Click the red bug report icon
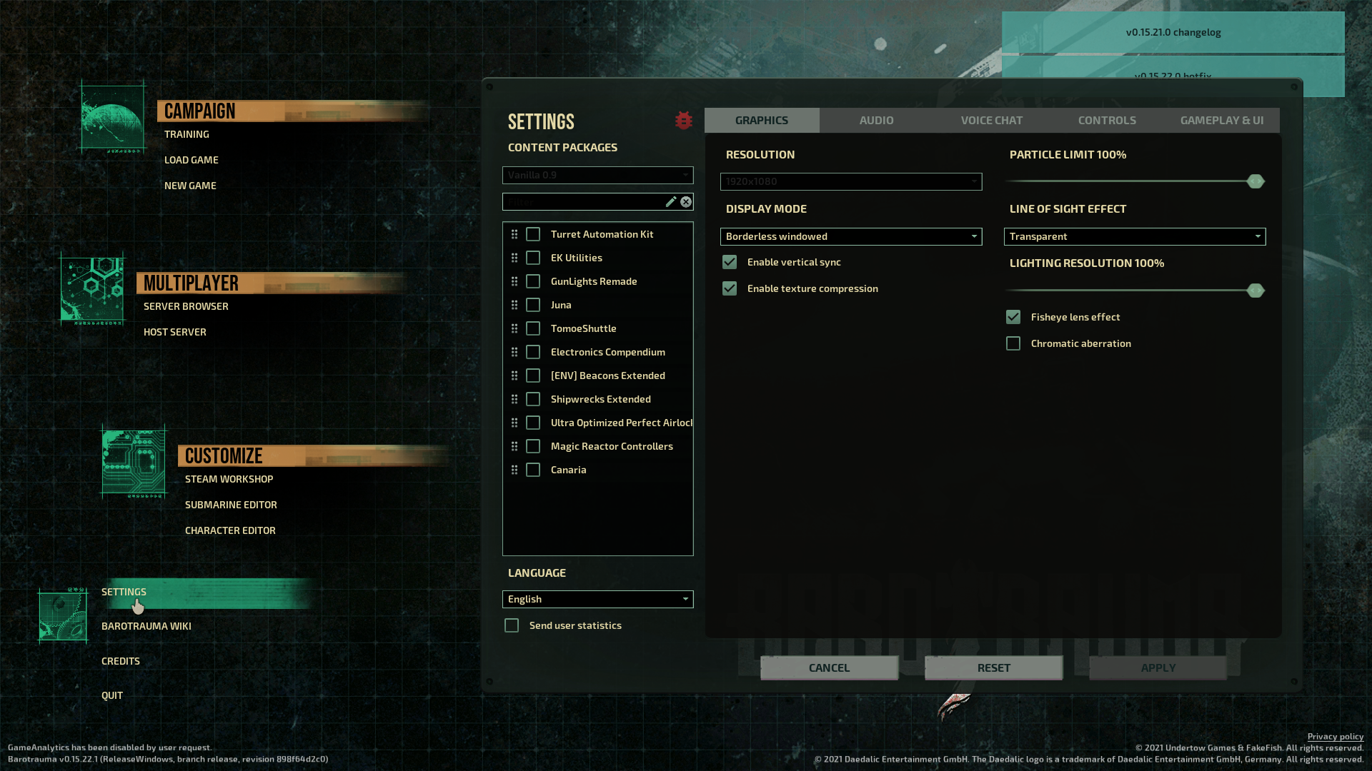This screenshot has width=1372, height=771. pyautogui.click(x=683, y=121)
